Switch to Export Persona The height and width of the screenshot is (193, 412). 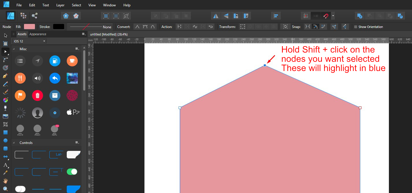35,16
